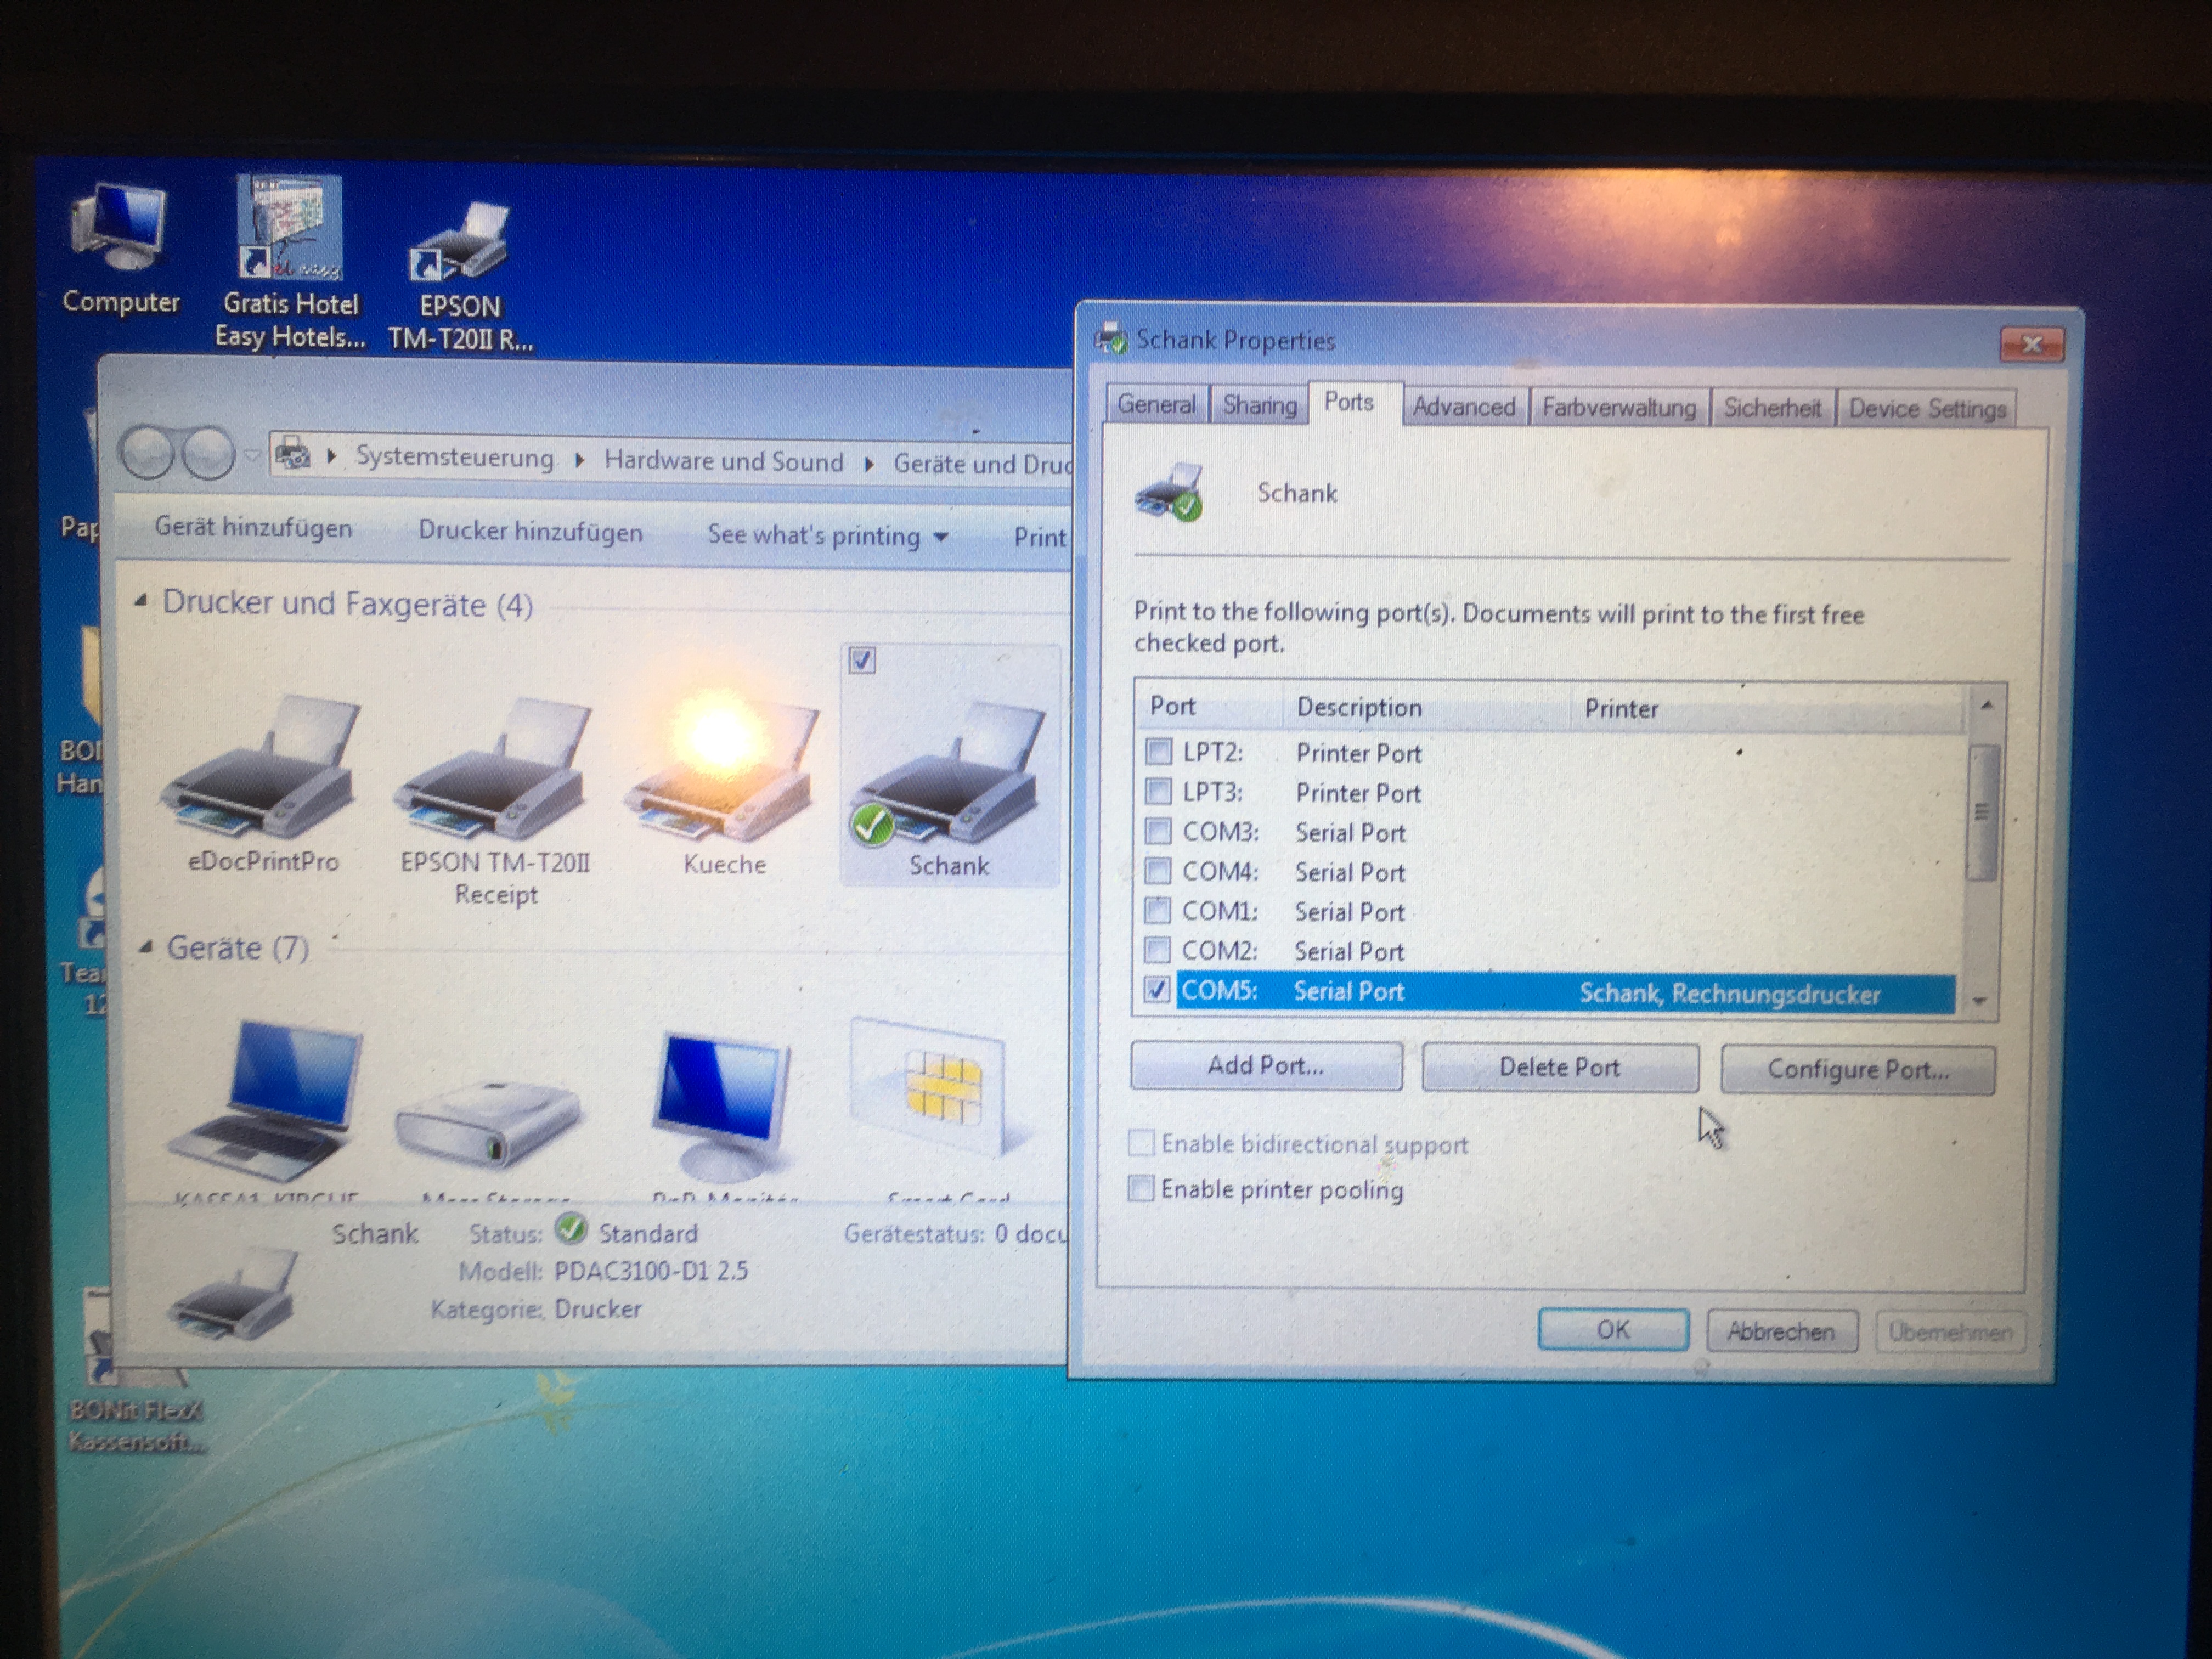Click the Delete Port button

tap(1560, 1068)
